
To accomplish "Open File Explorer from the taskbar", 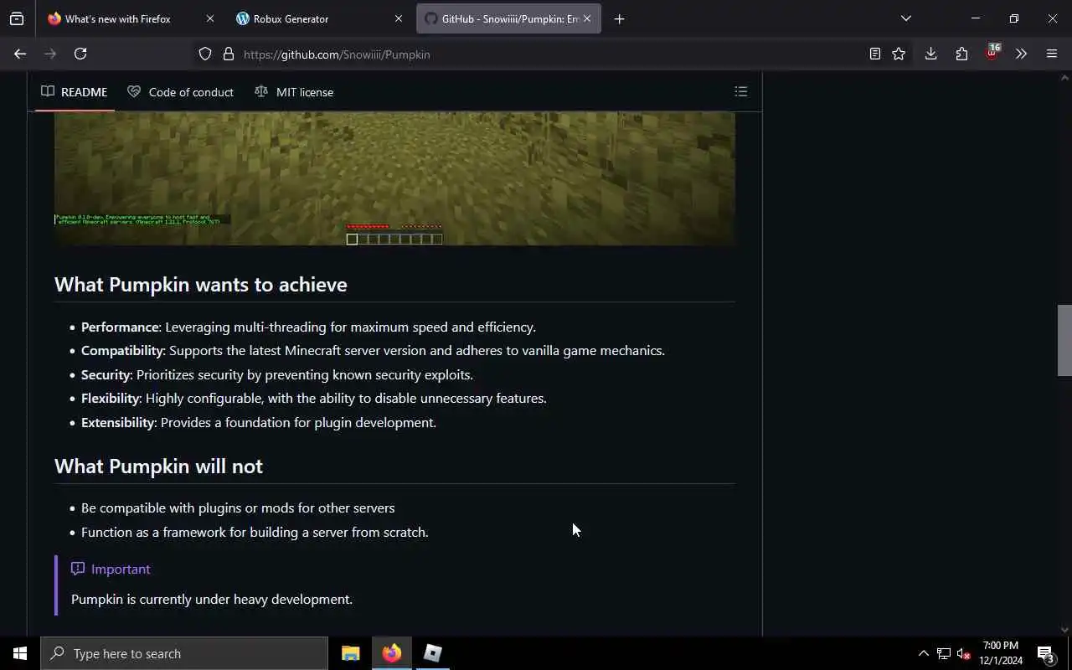I will click(x=350, y=653).
